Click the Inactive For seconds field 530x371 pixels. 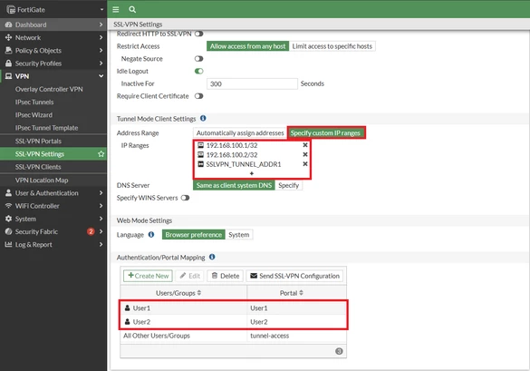tap(252, 83)
